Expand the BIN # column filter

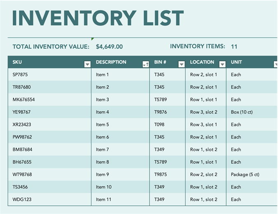pos(182,64)
